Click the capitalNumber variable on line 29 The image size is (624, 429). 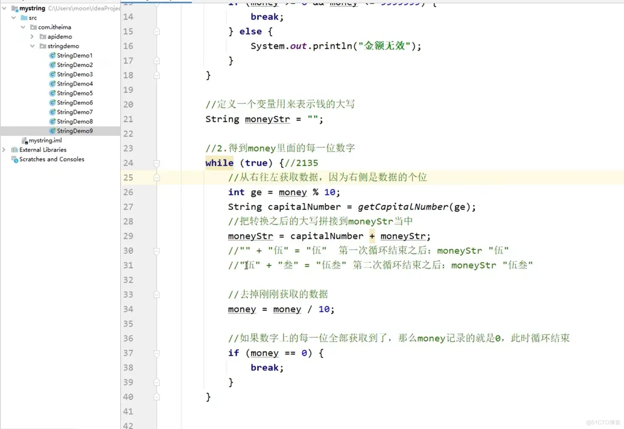tap(327, 236)
